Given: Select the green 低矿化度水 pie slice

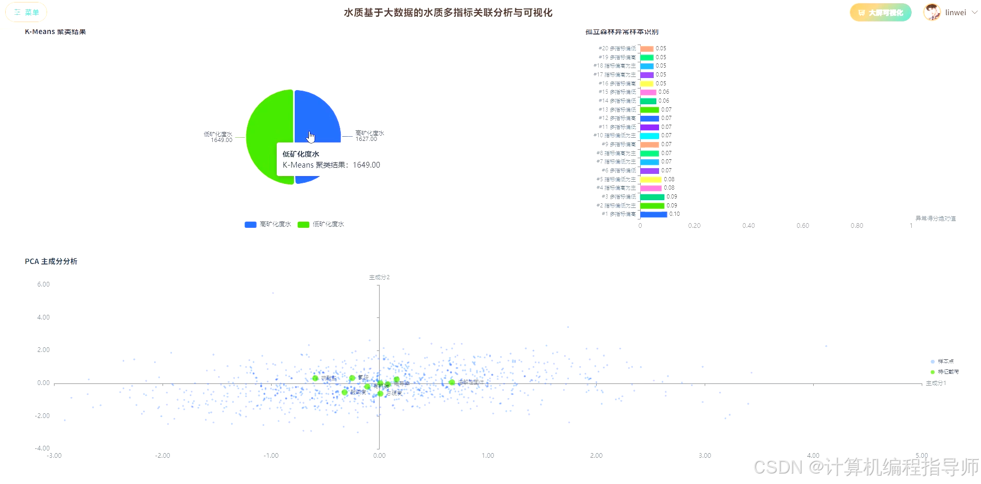Looking at the screenshot, I should click(269, 137).
